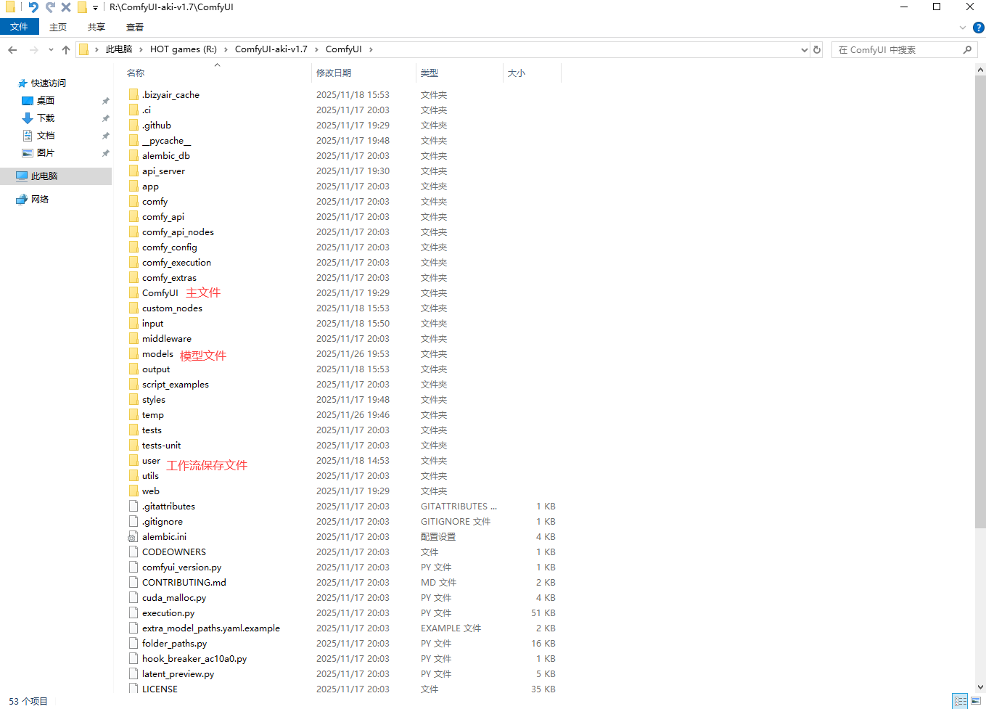986x709 pixels.
Task: Open the models folder
Action: click(x=157, y=354)
